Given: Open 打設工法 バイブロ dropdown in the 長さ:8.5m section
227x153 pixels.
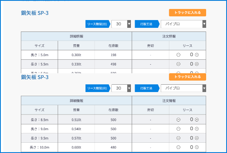Looking at the screenshot, I should (183, 88).
